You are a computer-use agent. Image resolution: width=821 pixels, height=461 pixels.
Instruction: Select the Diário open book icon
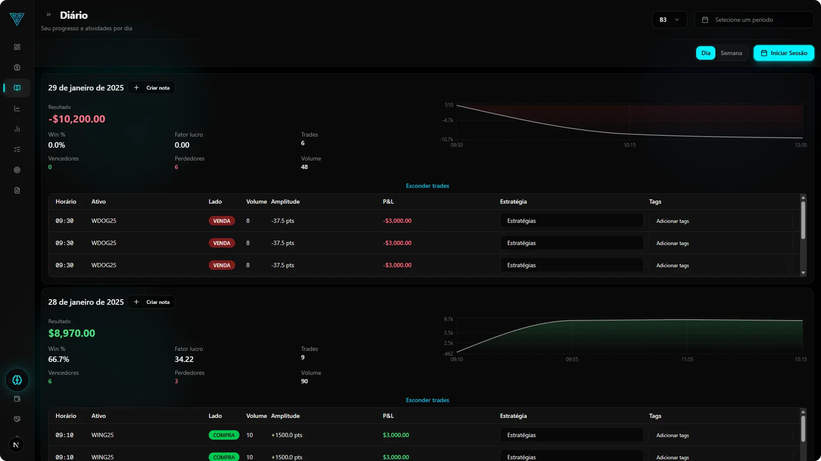(x=17, y=88)
